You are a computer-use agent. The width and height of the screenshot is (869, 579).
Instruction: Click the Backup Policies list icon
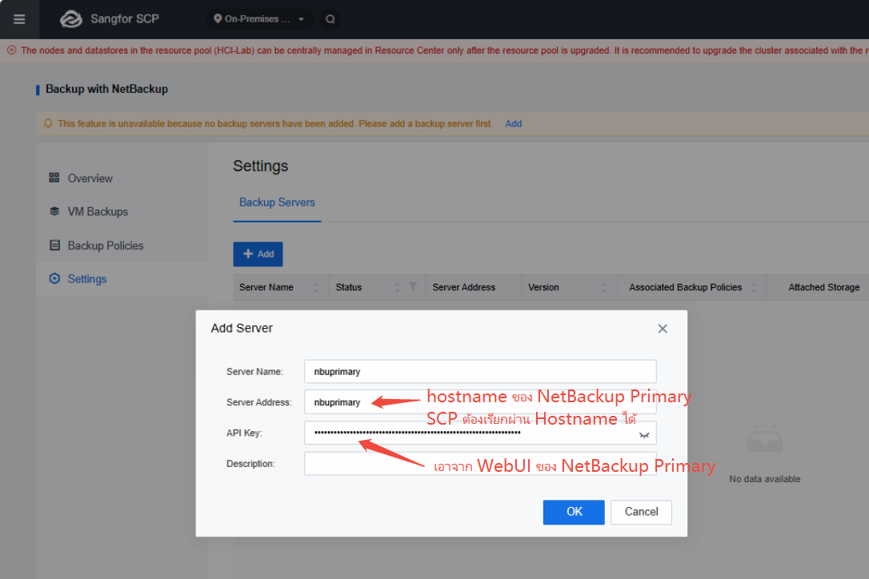pos(54,245)
